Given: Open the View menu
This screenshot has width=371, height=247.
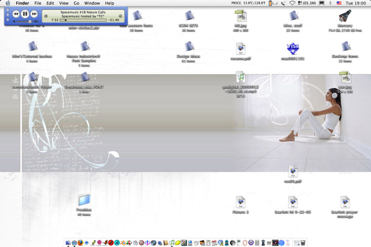Looking at the screenshot, I should click(64, 3).
